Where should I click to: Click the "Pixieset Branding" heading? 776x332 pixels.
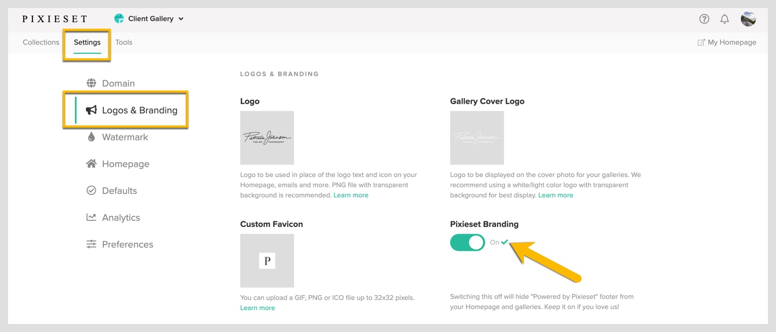pos(484,224)
